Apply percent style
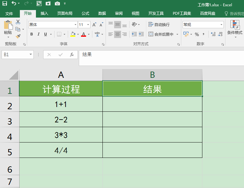The height and width of the screenshot is (188, 244). coord(197,34)
